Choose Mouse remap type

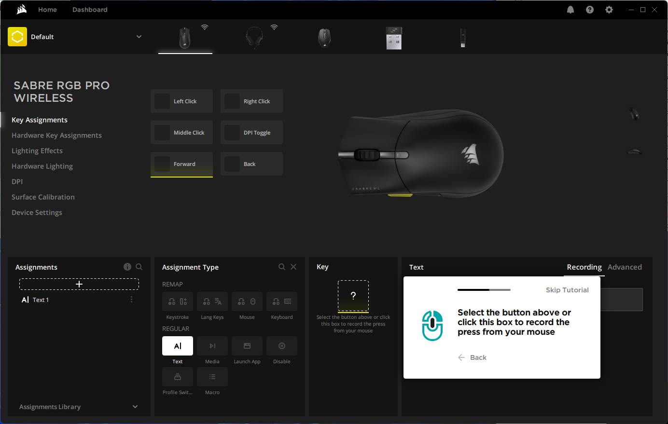pos(247,301)
